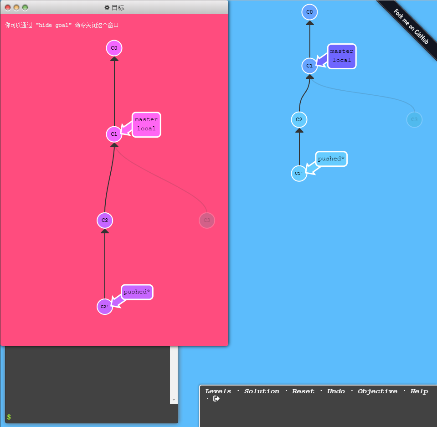Show the Solution for this level
The image size is (437, 427).
[x=262, y=391]
